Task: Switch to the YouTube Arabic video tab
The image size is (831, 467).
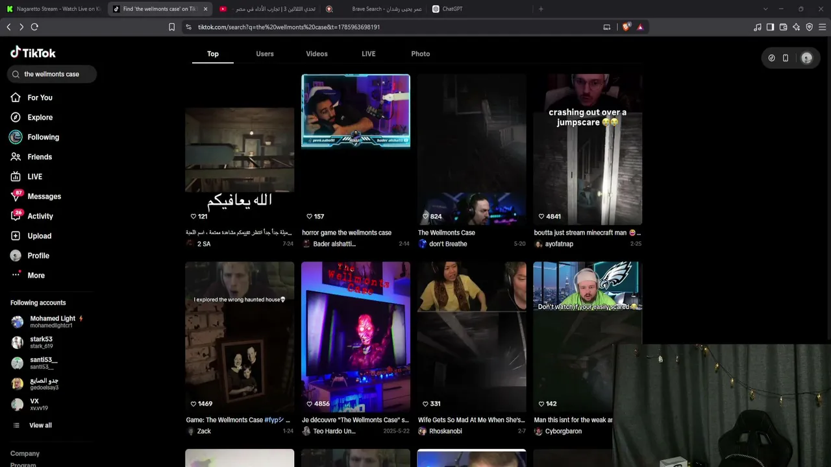Action: click(267, 9)
